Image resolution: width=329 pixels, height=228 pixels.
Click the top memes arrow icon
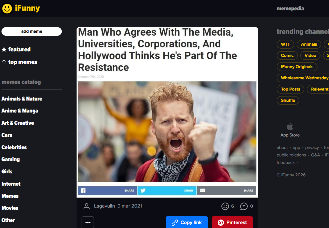[x=4, y=62]
